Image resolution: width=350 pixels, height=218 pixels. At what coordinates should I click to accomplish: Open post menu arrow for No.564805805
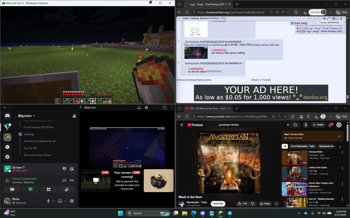(243, 42)
